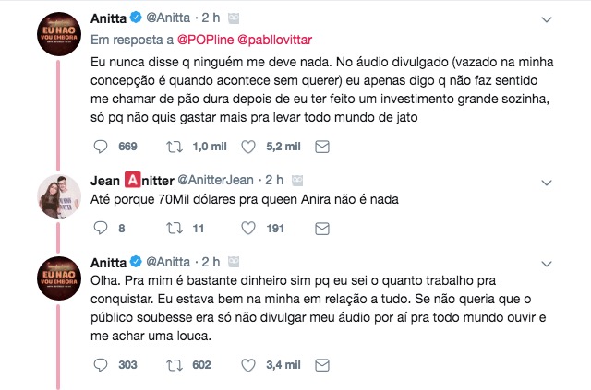Expand the options chevron on Jean Anitter's tweet
The width and height of the screenshot is (591, 390).
pos(546,178)
